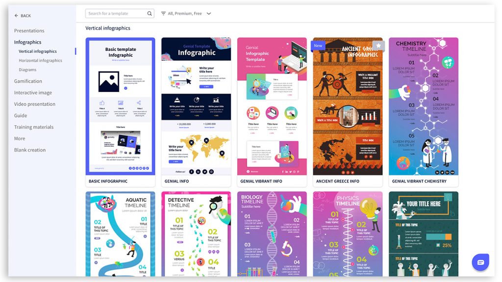
Task: Choose Blank creation option
Action: point(30,150)
